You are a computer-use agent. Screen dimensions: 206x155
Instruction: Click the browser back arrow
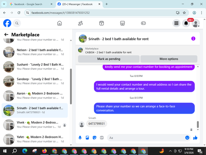[5, 13]
